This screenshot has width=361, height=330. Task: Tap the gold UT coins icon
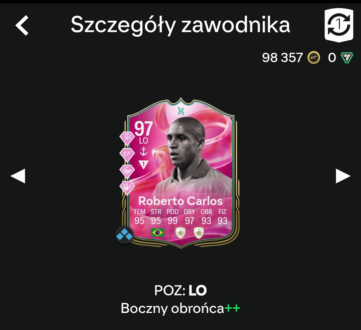coord(314,57)
